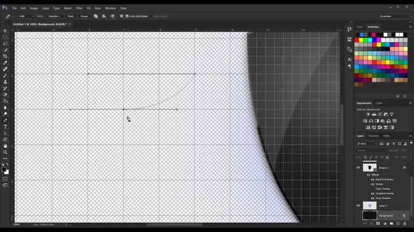This screenshot has width=414, height=232.
Task: Click the Selection... button
Action: [x=54, y=16]
